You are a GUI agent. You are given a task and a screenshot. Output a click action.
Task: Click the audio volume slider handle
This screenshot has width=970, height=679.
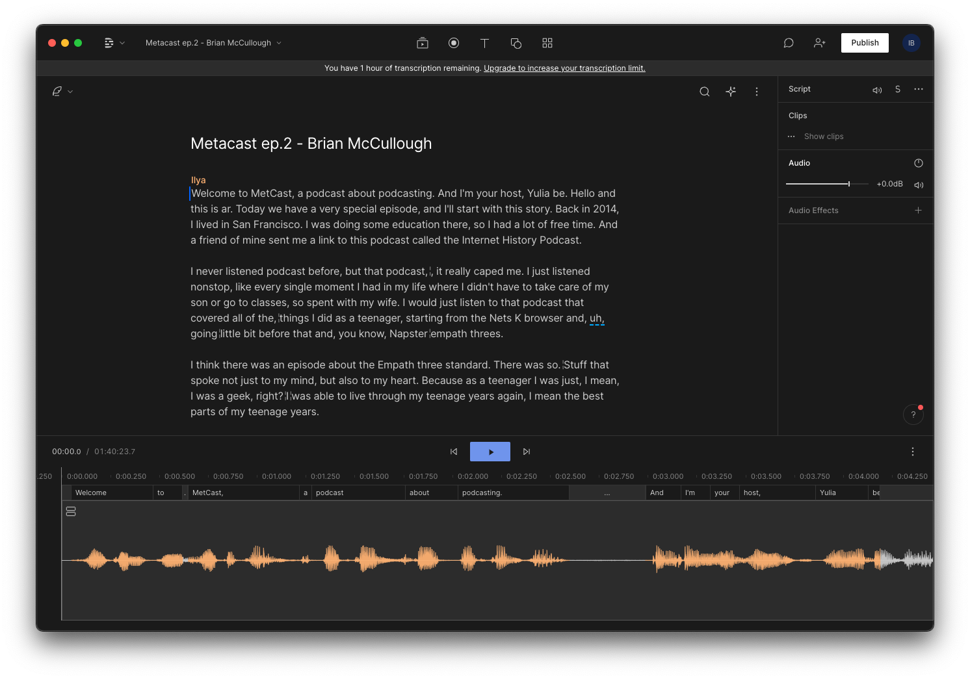849,184
